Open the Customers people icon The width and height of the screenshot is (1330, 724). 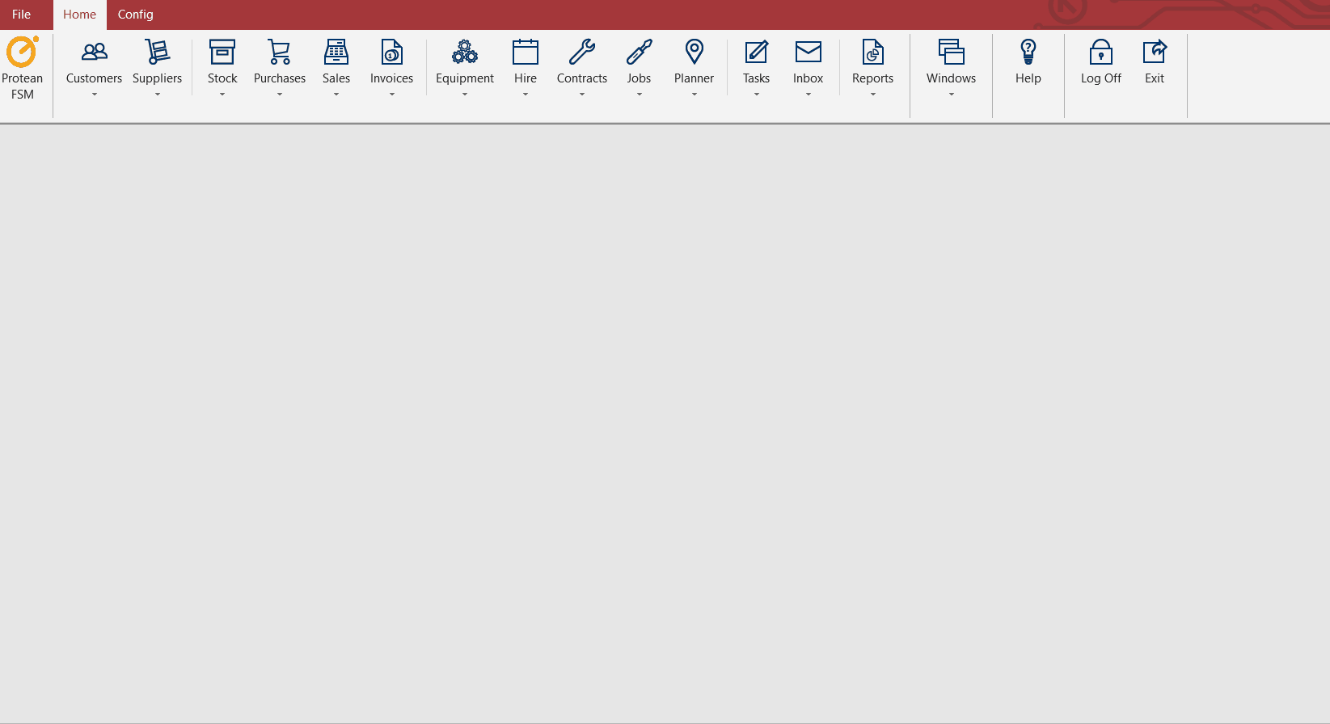95,53
